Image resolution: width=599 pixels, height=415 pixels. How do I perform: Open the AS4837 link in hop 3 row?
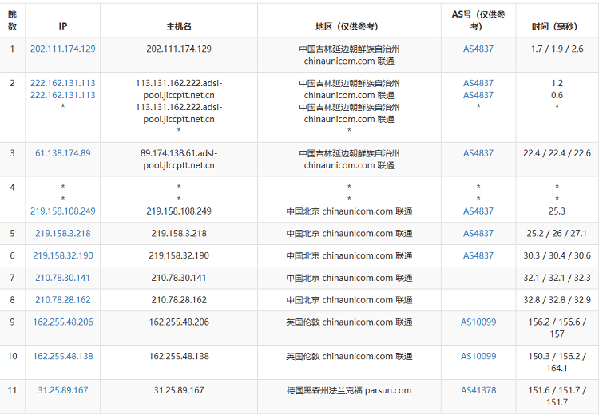tap(478, 153)
